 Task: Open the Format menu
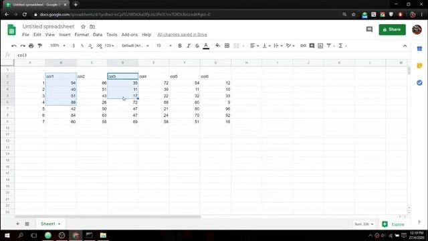[x=82, y=35]
